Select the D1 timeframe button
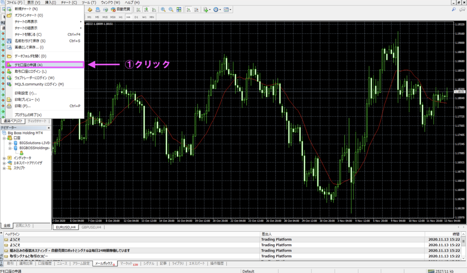467x273 pixels. pyautogui.click(x=136, y=17)
